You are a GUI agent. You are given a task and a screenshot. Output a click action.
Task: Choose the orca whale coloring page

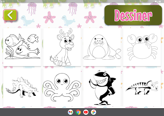102,87
